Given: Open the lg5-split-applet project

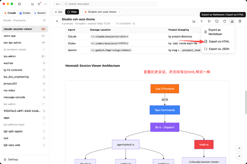Looking at the screenshot, I should [x=25, y=131].
